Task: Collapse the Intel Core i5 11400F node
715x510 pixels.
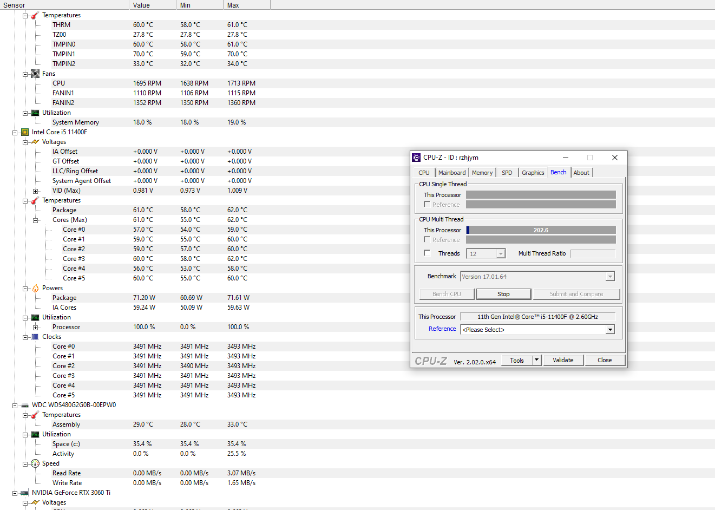Action: click(x=15, y=132)
